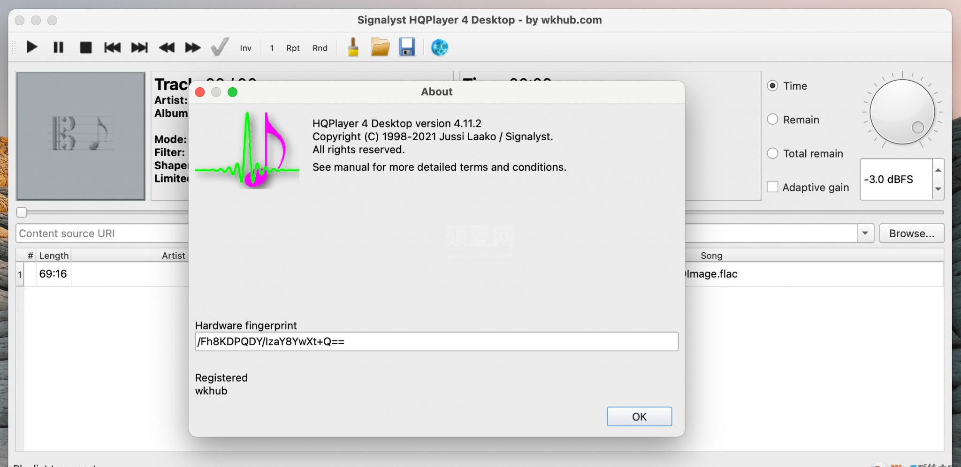Save the playlist with the floppy disk icon
The height and width of the screenshot is (467, 961).
407,47
